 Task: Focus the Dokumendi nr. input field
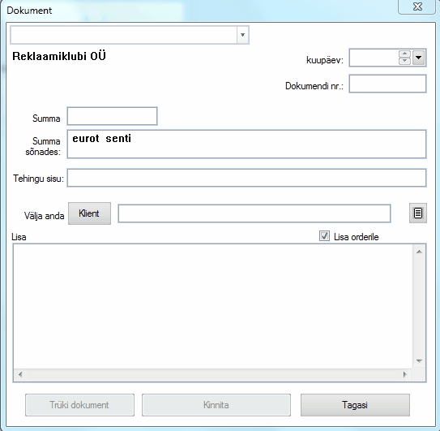(x=387, y=84)
